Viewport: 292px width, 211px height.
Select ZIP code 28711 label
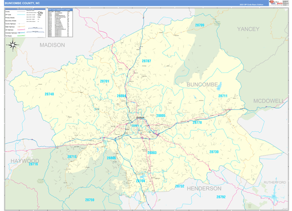(x=222, y=96)
